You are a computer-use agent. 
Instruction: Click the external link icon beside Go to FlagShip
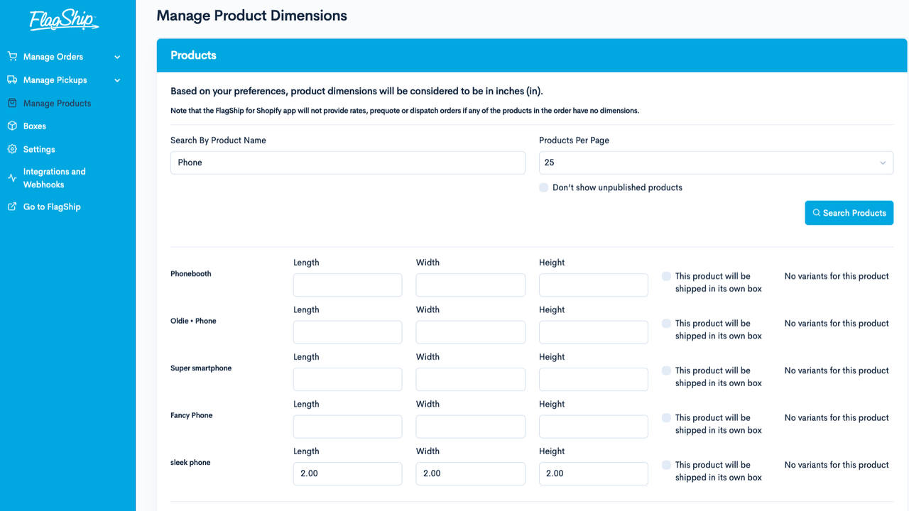[x=11, y=207]
